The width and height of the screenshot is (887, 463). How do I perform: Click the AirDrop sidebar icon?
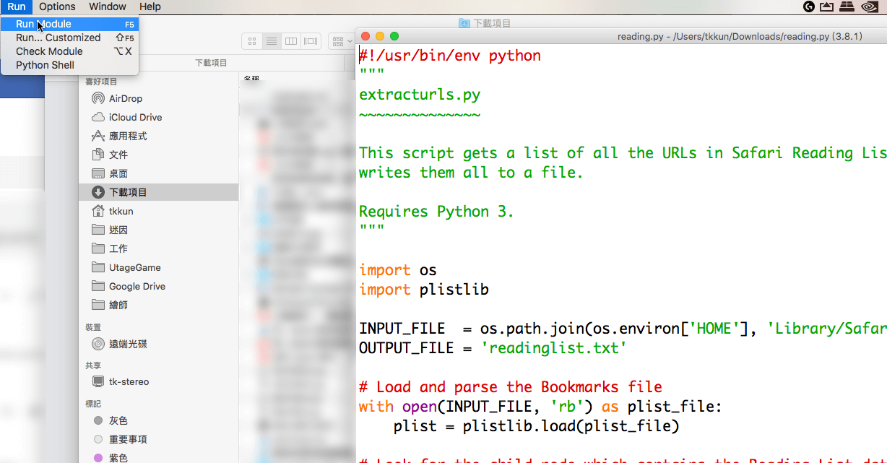(98, 98)
